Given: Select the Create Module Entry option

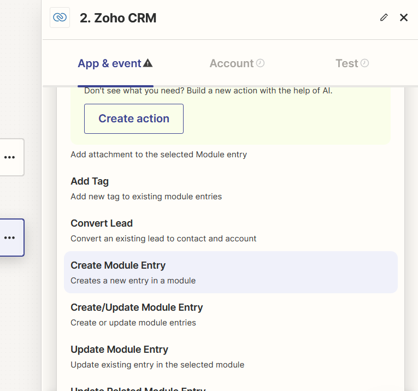Looking at the screenshot, I should [x=118, y=265].
